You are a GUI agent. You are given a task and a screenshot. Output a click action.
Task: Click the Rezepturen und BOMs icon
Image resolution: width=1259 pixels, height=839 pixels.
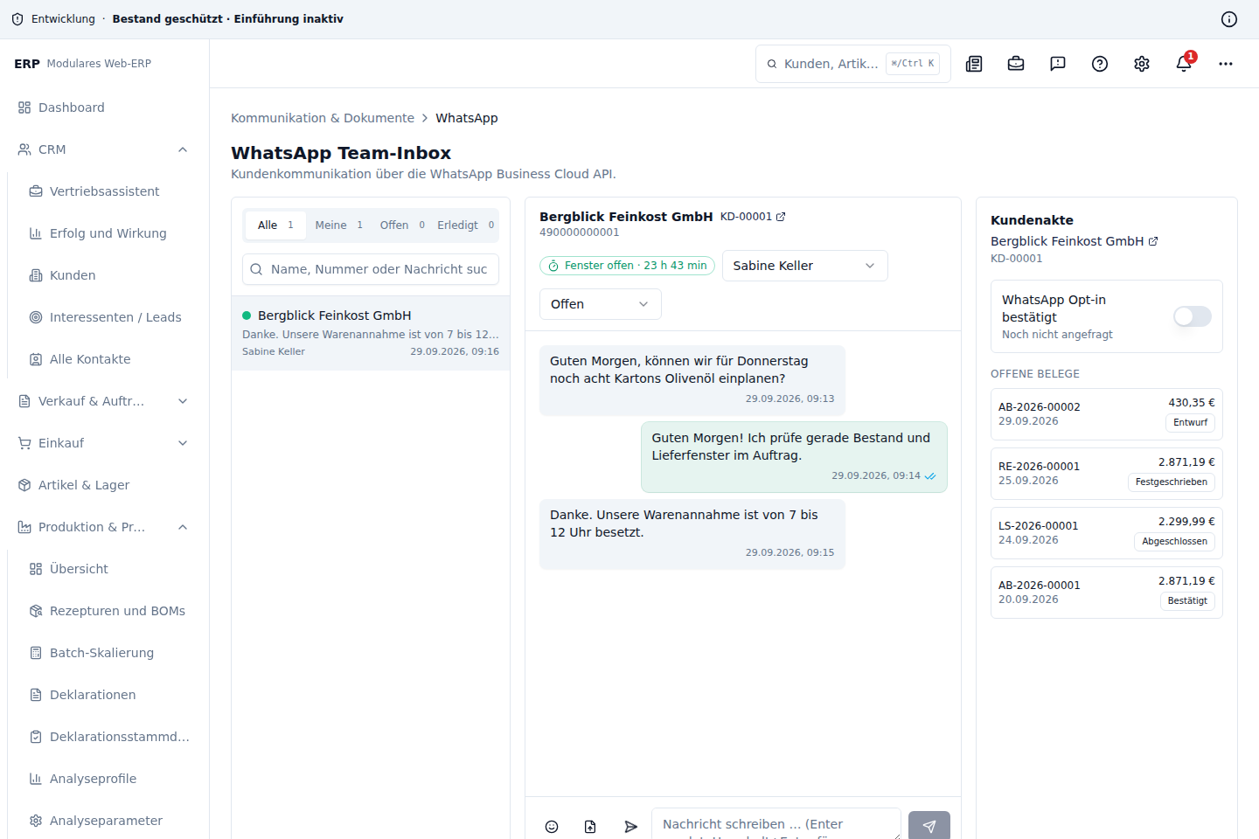(x=36, y=611)
